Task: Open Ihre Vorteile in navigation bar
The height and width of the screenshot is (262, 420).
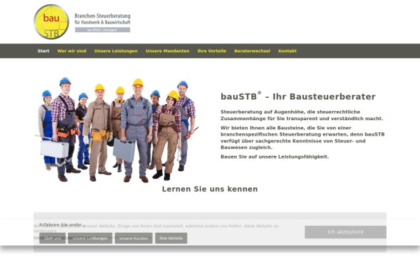Action: [212, 51]
